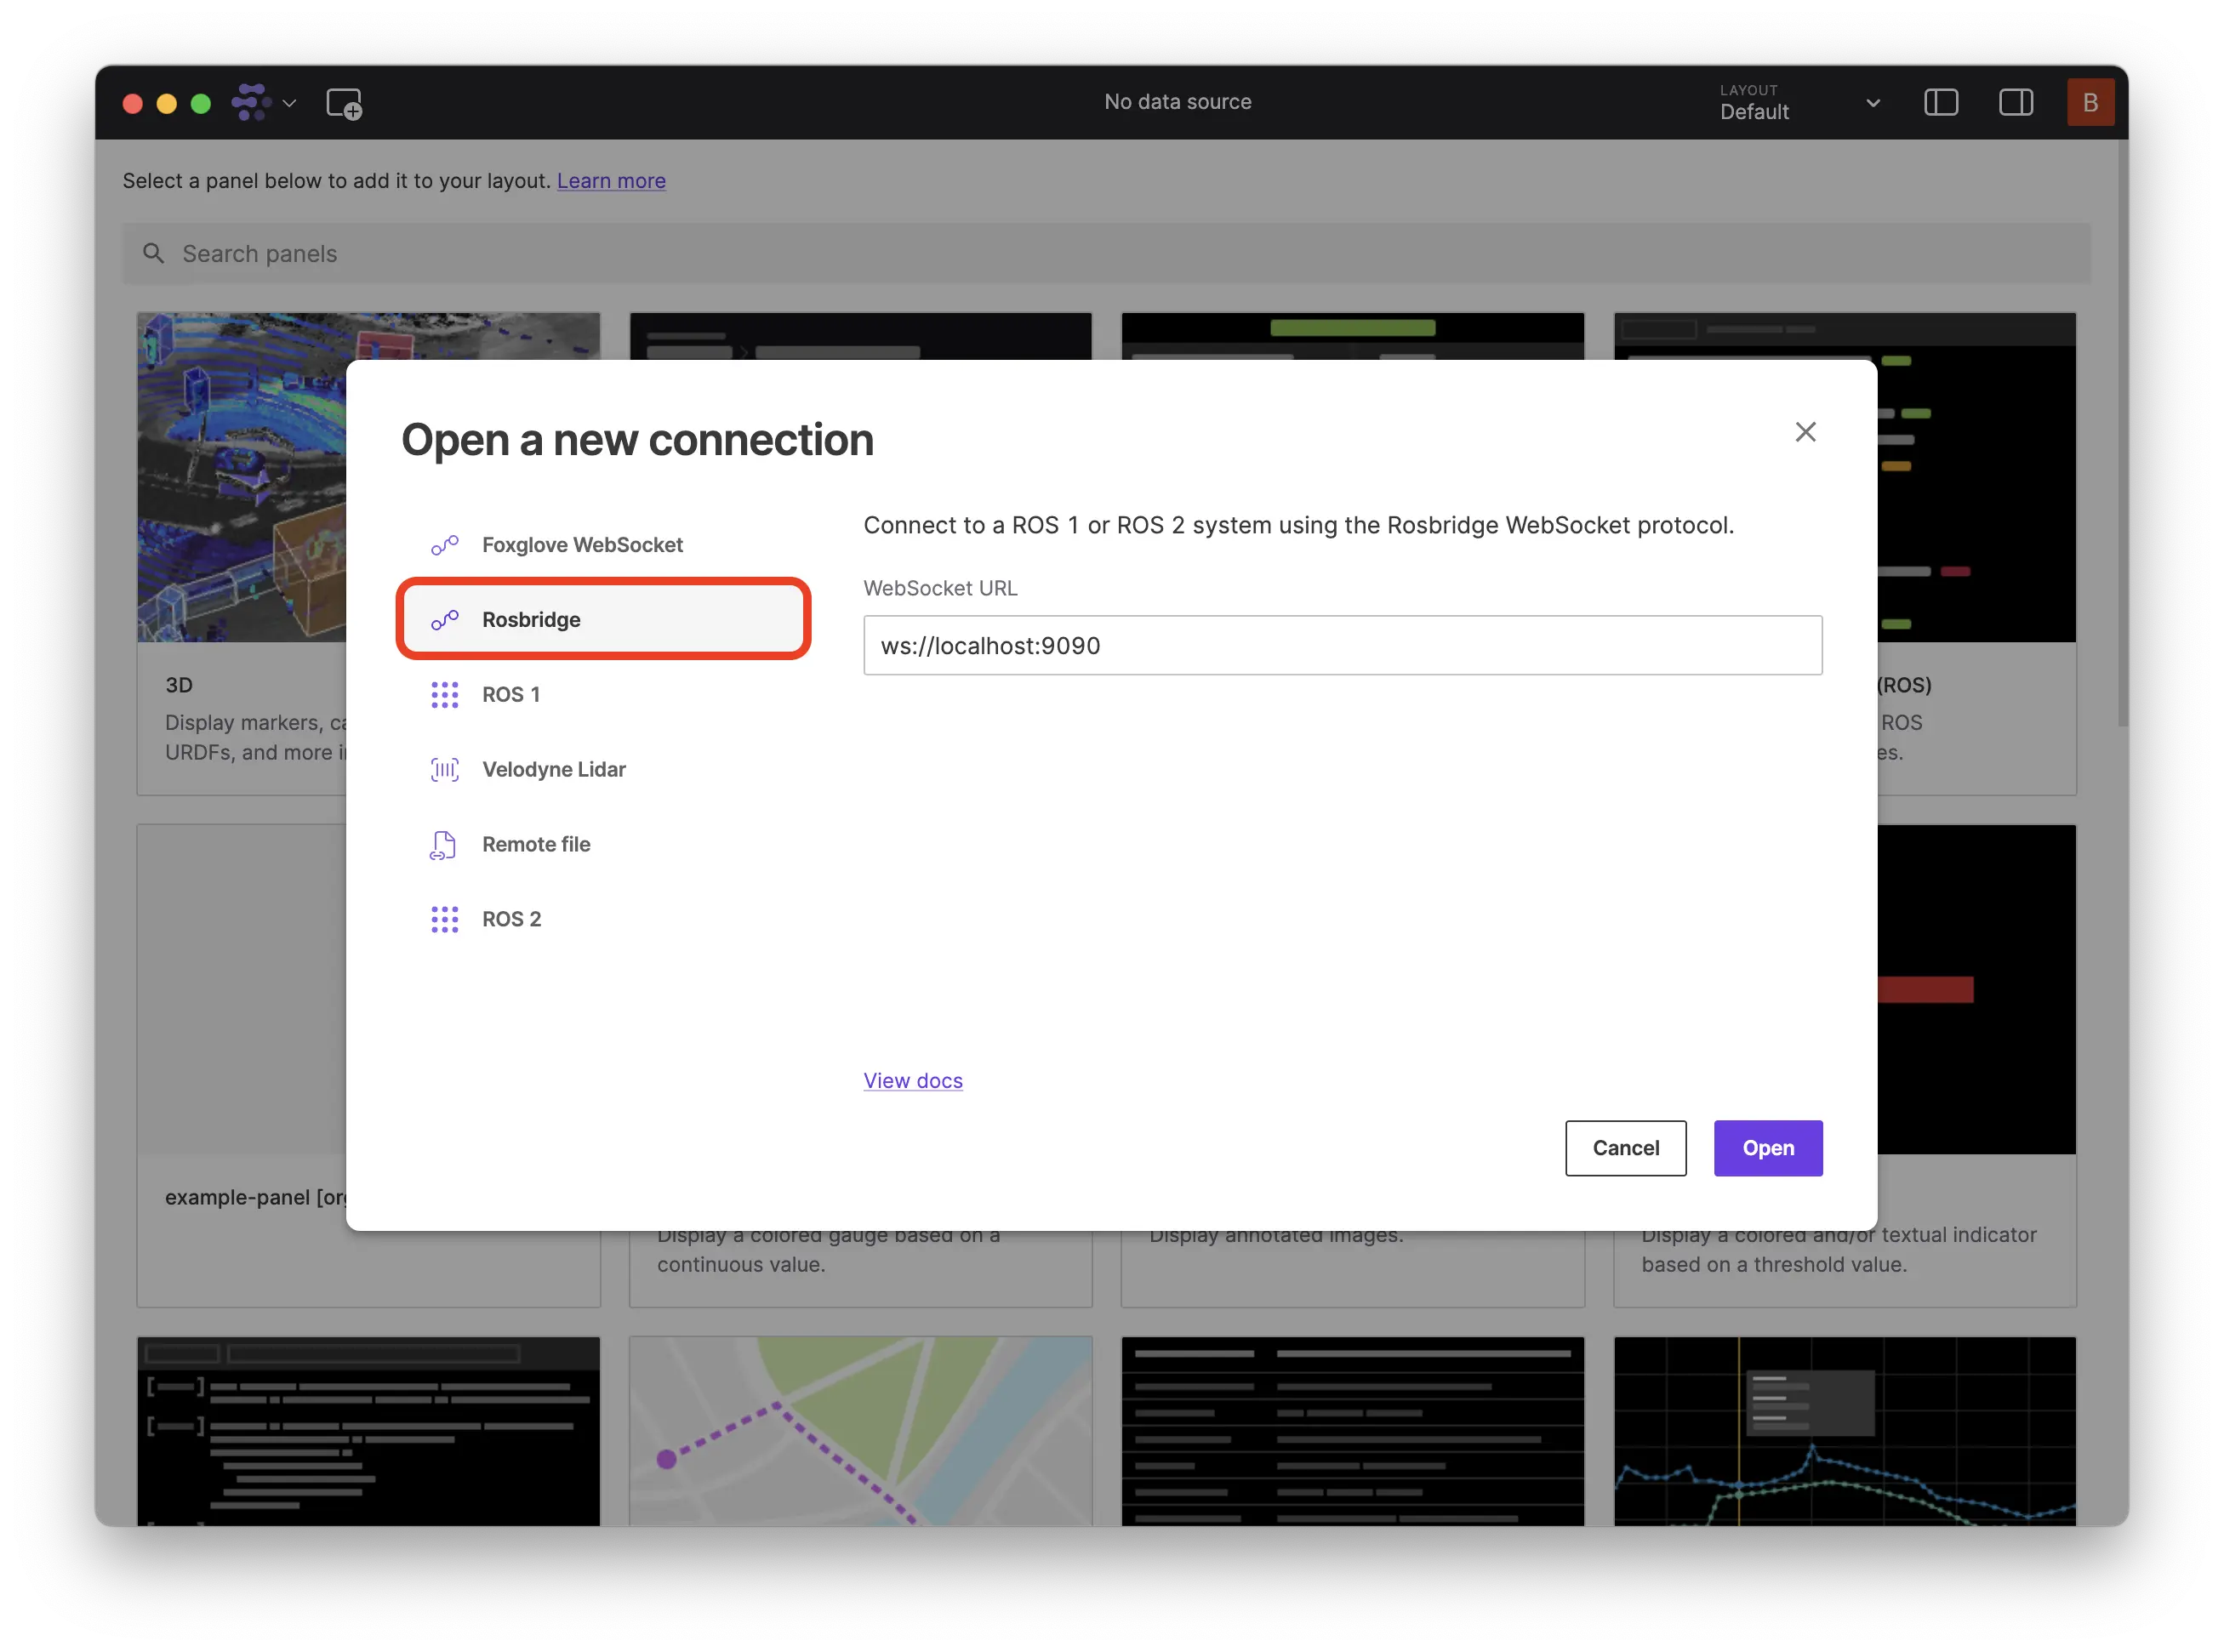This screenshot has width=2224, height=1652.
Task: Click the Velodyne Lidar scanner icon
Action: point(444,769)
